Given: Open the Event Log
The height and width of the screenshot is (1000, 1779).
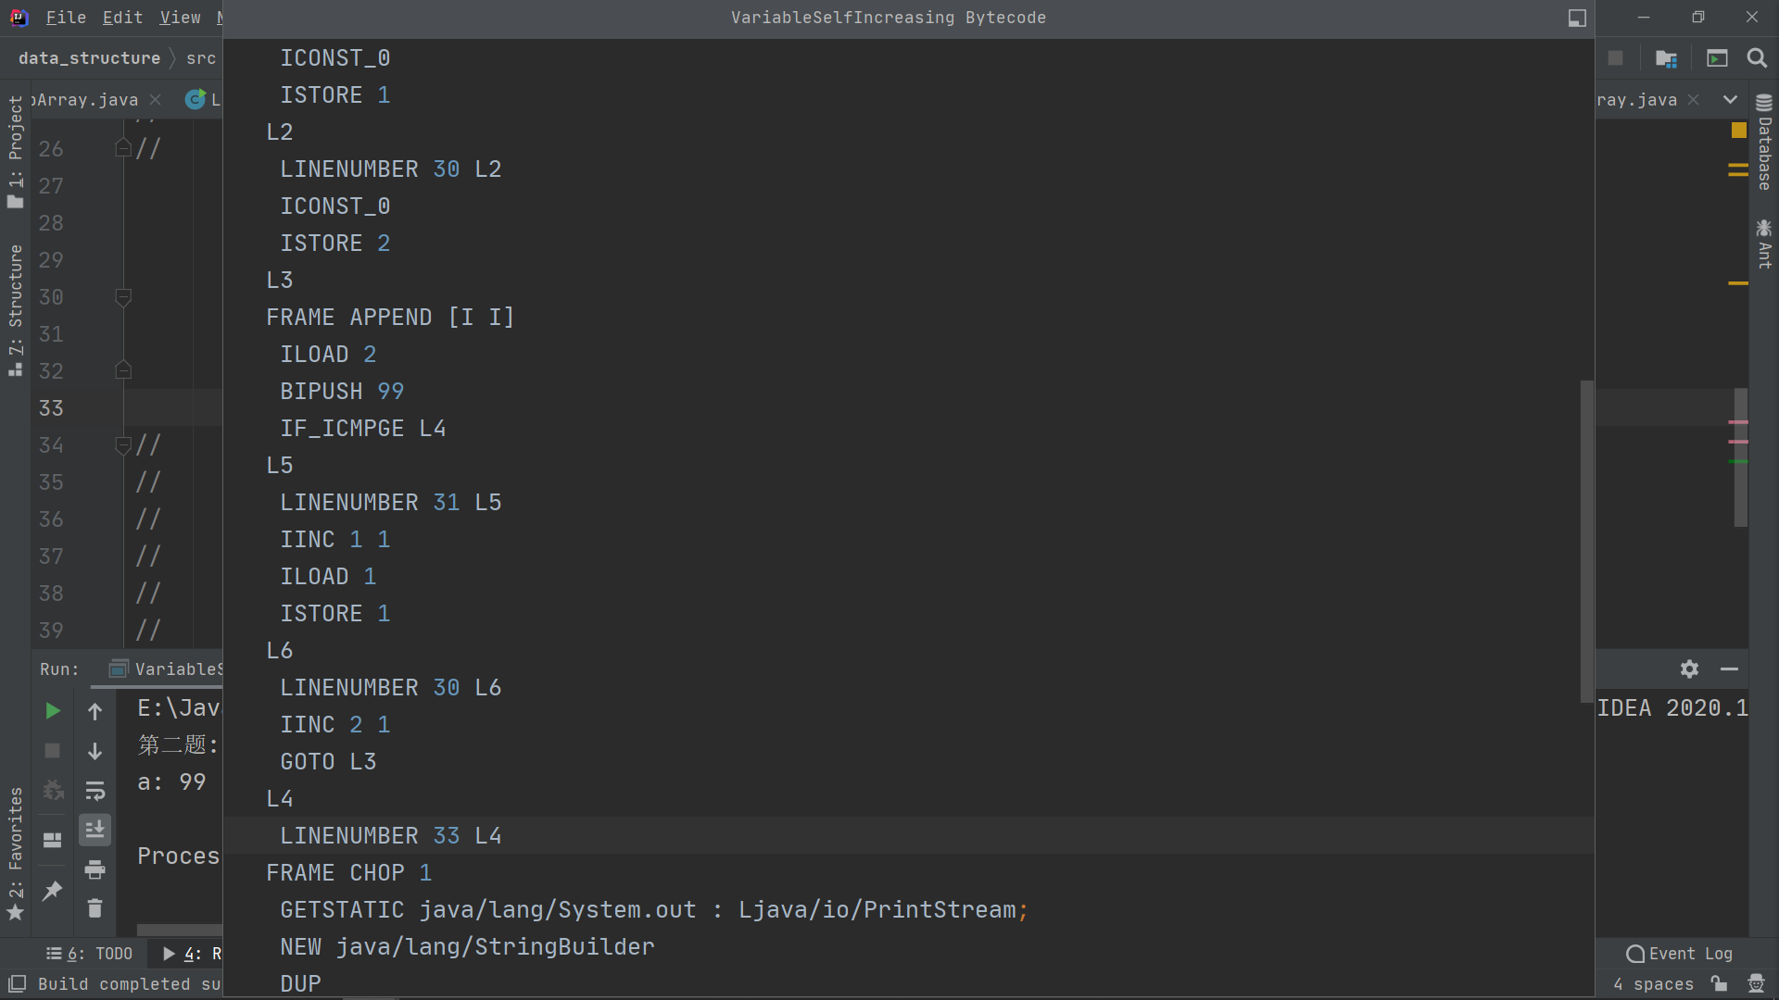Looking at the screenshot, I should point(1679,954).
